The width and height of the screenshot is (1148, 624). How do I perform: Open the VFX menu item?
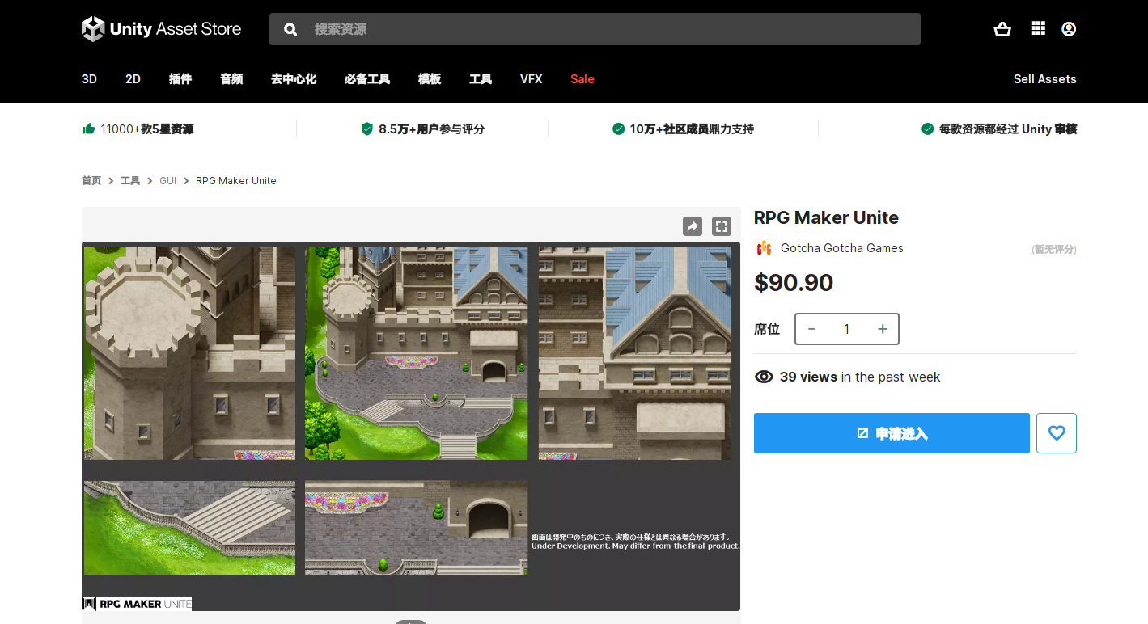[x=532, y=79]
